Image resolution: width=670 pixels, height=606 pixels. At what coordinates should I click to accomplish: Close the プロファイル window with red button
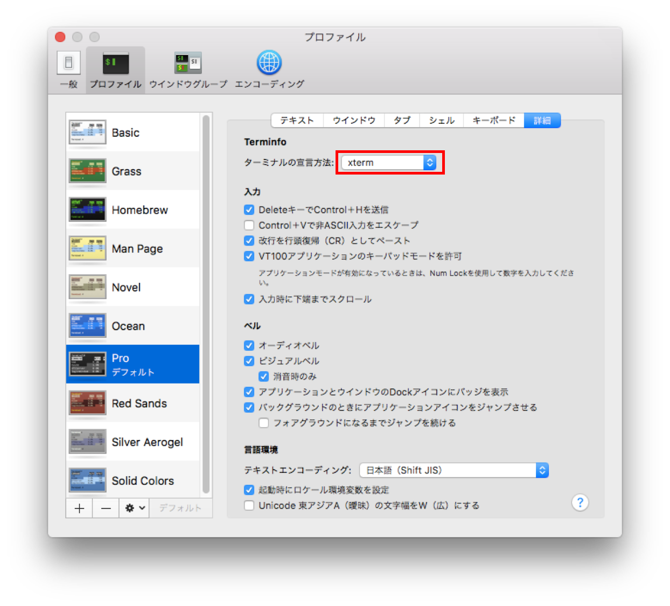(60, 37)
